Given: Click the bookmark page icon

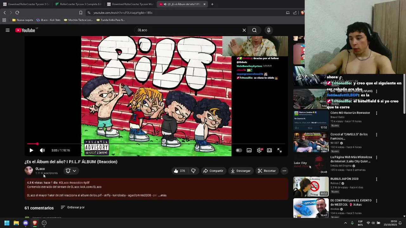Looking at the screenshot, I should (x=81, y=13).
